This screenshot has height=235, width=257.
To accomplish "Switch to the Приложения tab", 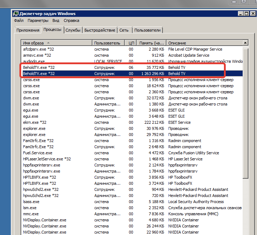I will (28, 30).
